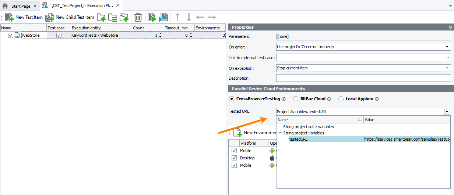454x195 pixels.
Task: Click the Description input field
Action: pos(363,78)
